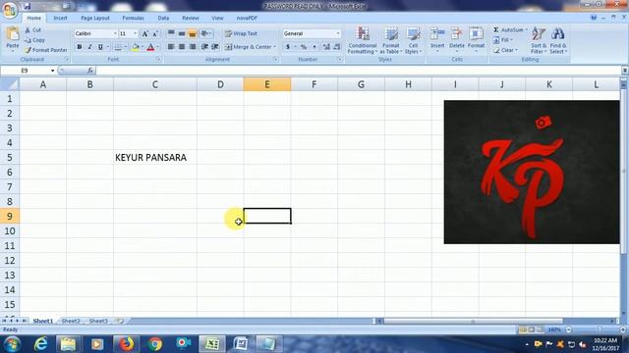Image resolution: width=629 pixels, height=353 pixels.
Task: Select the Sheet2 worksheet tab
Action: tap(71, 321)
